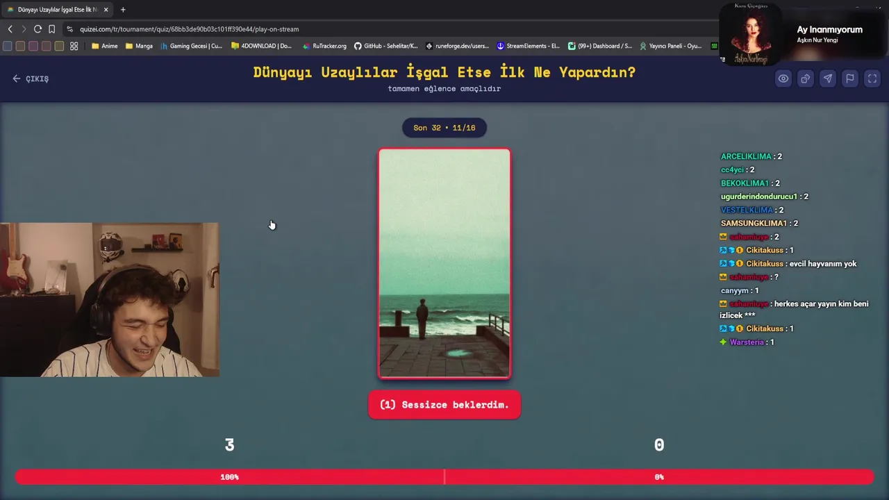Open a new browser tab

coord(123,10)
